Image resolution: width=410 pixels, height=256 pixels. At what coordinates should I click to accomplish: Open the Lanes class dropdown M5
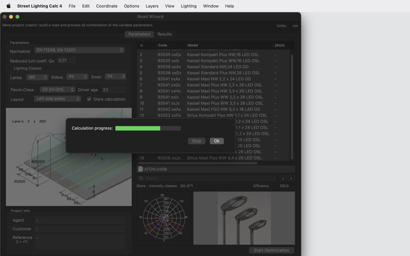click(38, 77)
